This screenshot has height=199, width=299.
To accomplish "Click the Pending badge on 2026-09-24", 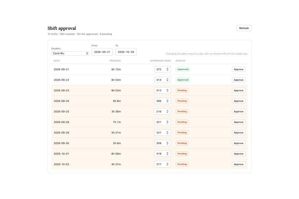I will tap(182, 101).
